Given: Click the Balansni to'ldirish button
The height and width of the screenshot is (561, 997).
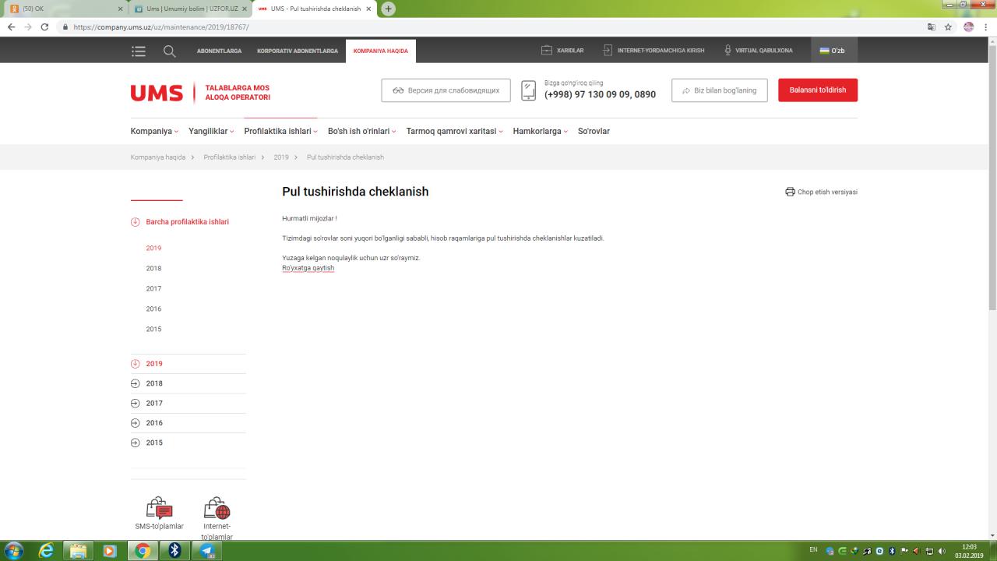Looking at the screenshot, I should 817,90.
